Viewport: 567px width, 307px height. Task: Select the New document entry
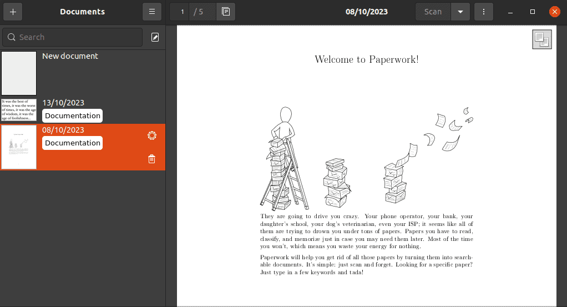tap(83, 73)
